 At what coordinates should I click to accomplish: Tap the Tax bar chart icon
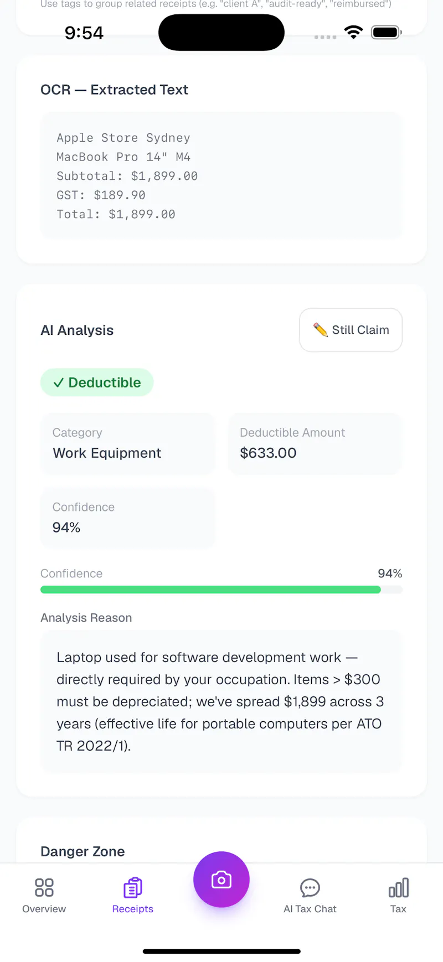click(398, 887)
